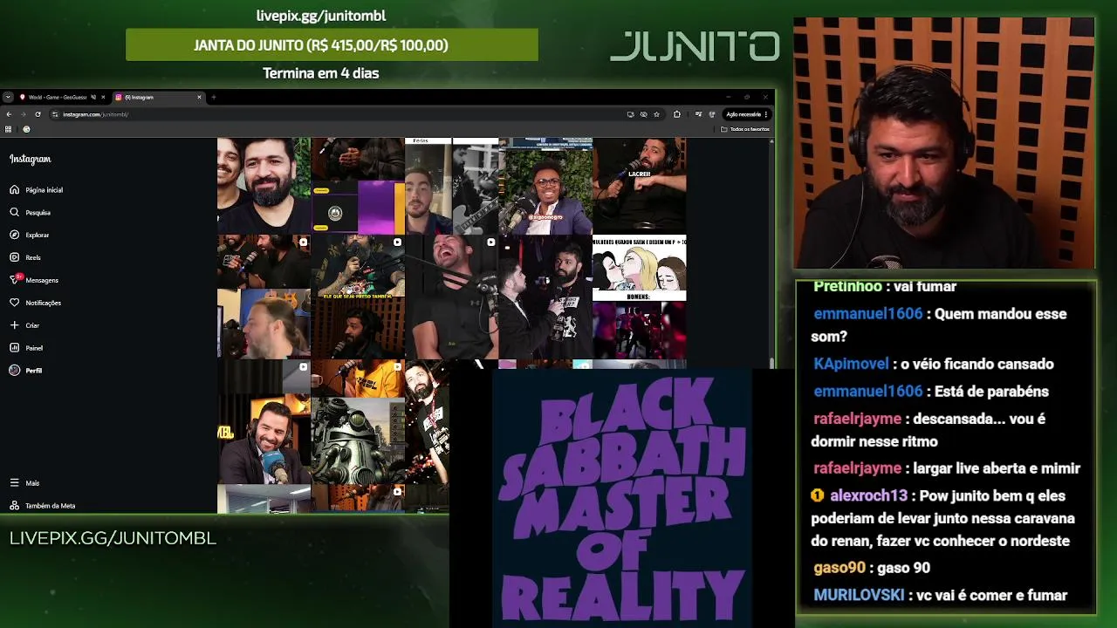Click the livepix.gg/junitombl text at top
1117x628 pixels.
pyautogui.click(x=320, y=15)
